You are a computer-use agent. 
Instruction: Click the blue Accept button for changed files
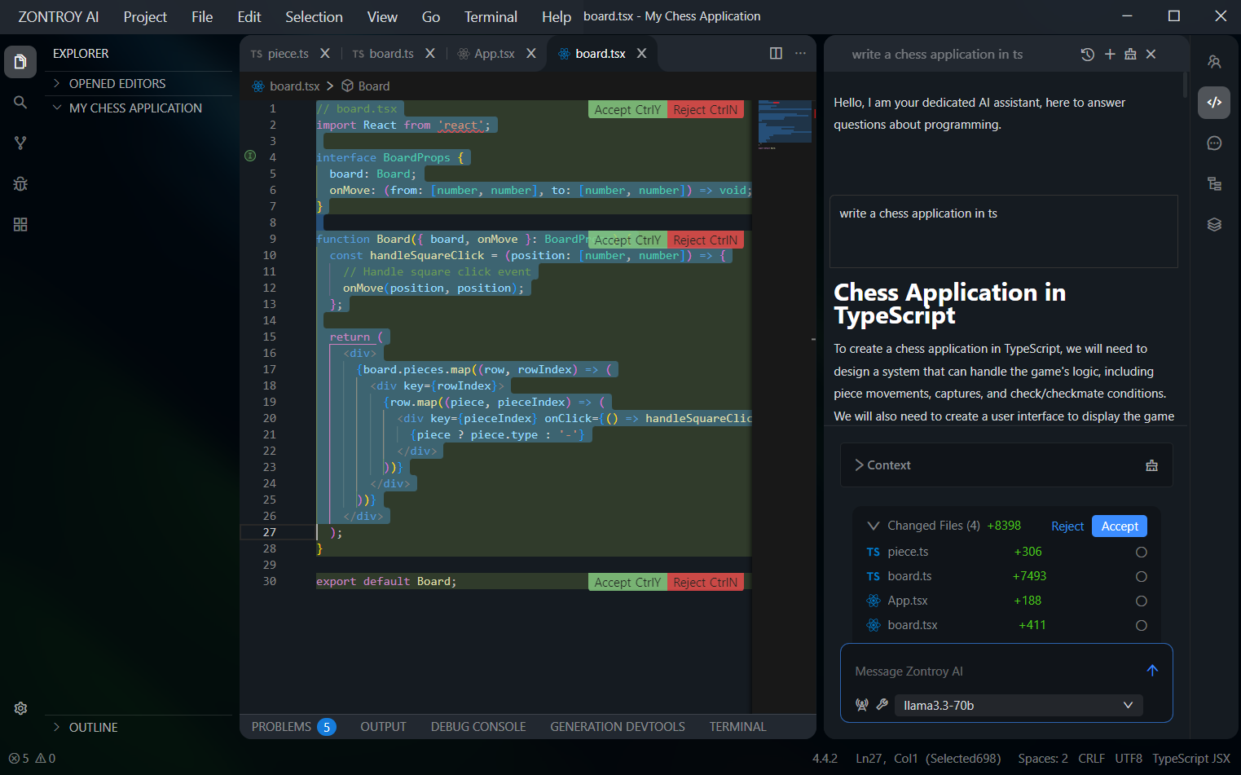pos(1119,526)
